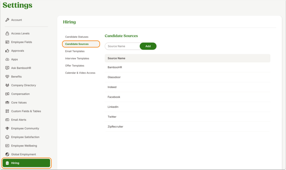Go to Email Alerts label
Screen dimensions: 286x170
point(19,120)
